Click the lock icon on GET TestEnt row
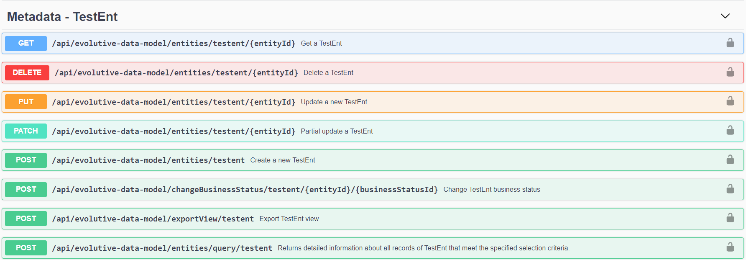This screenshot has height=260, width=746. tap(730, 43)
